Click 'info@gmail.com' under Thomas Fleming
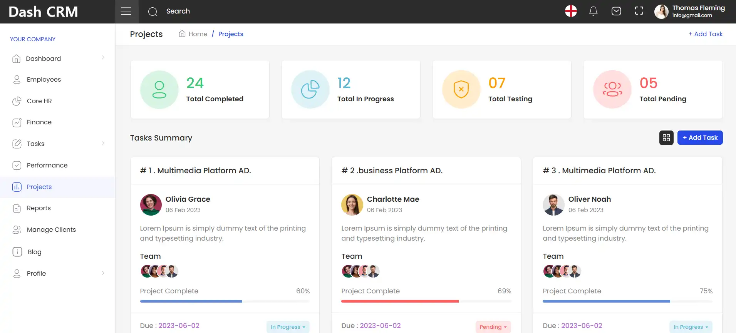The image size is (736, 333). [692, 15]
